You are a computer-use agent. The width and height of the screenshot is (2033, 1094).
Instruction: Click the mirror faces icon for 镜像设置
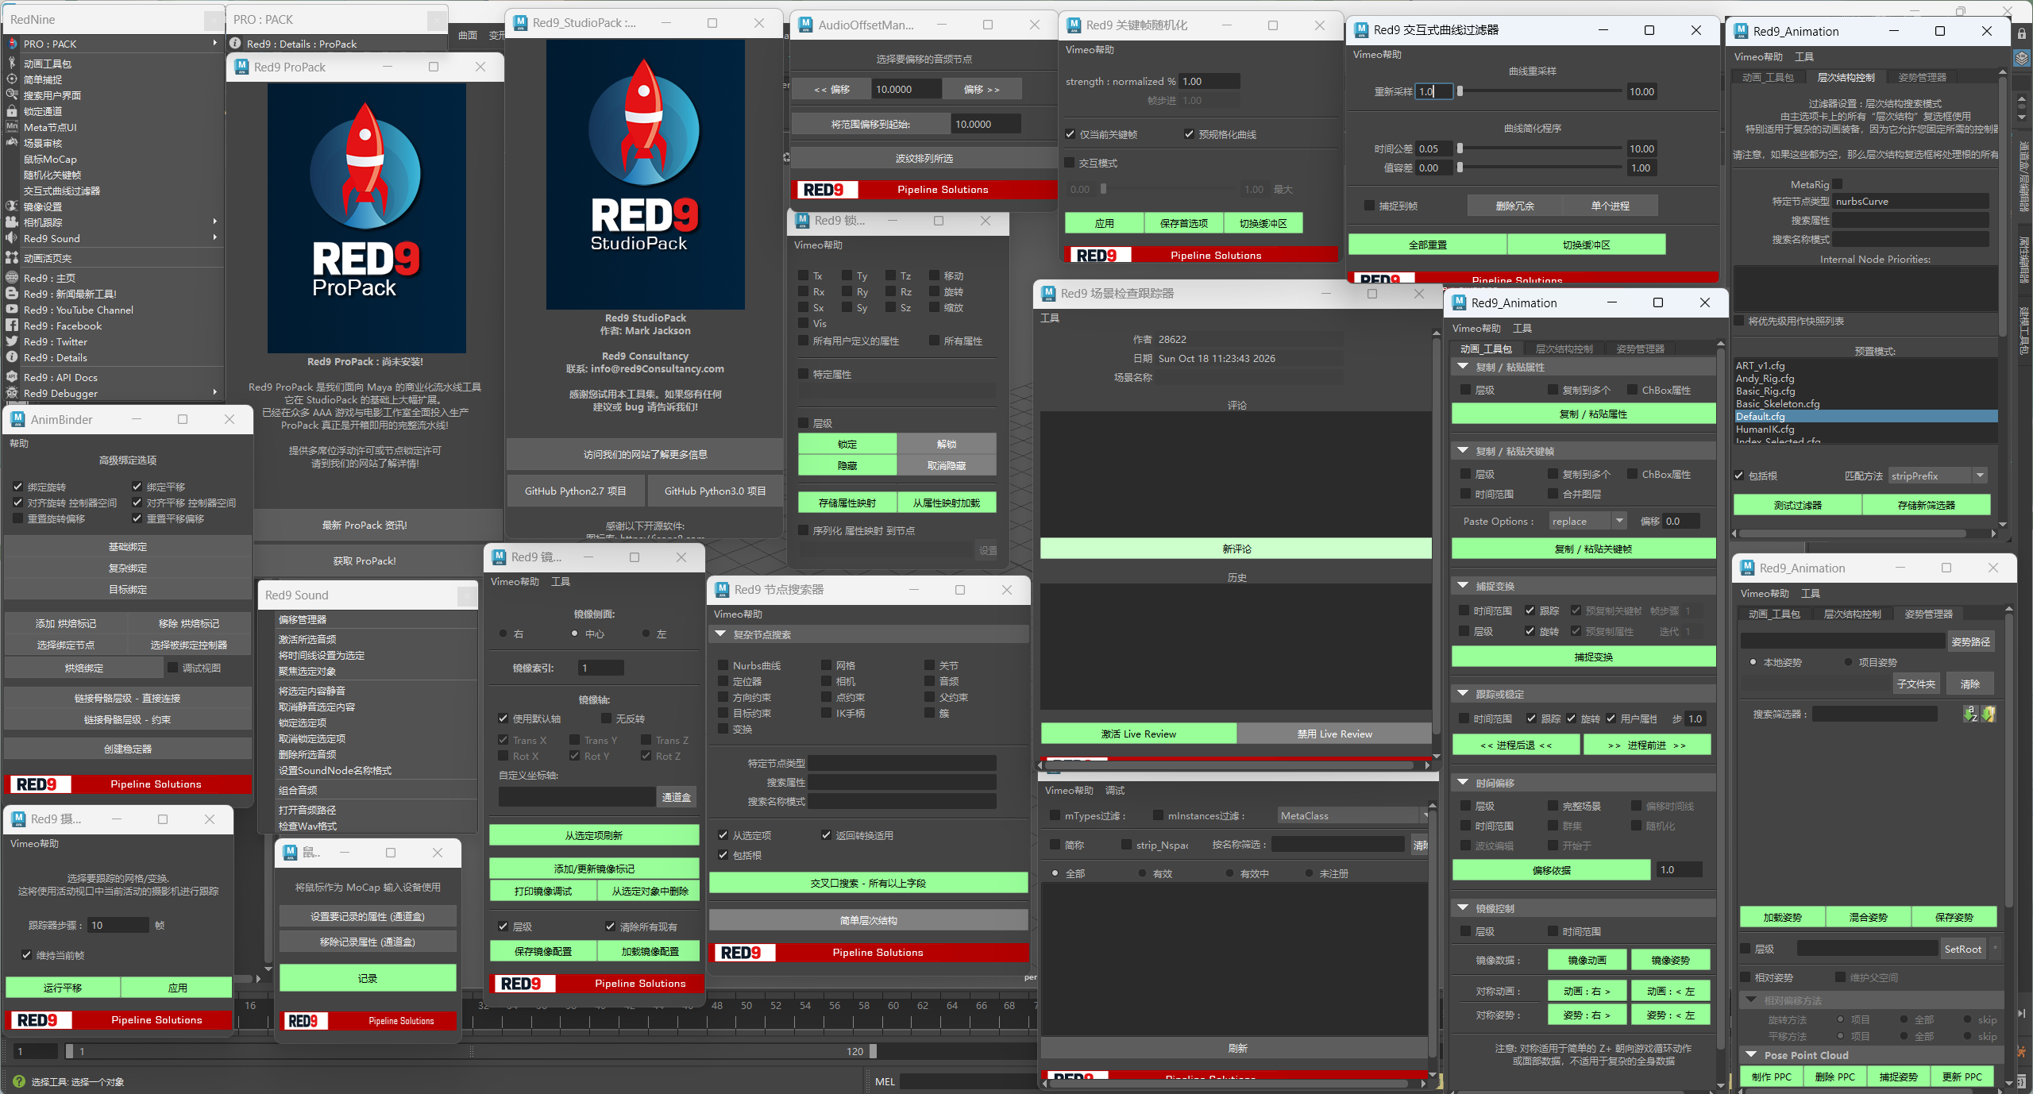[12, 206]
